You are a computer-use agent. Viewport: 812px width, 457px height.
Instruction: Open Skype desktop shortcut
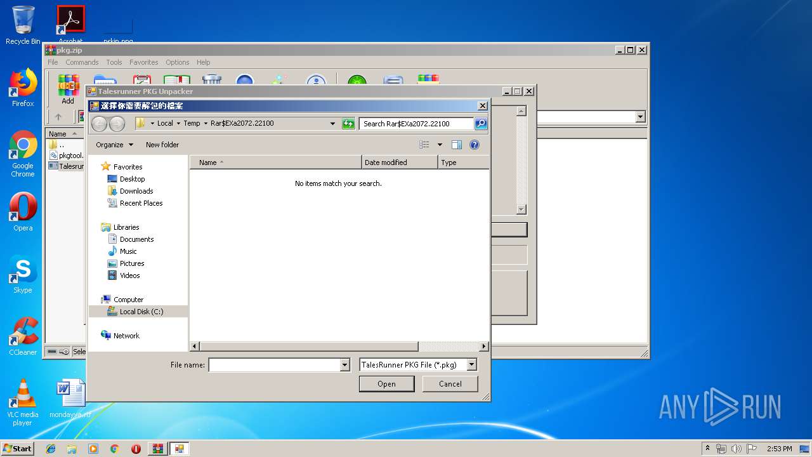(x=23, y=275)
